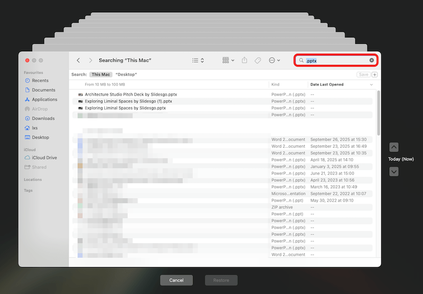Image resolution: width=423 pixels, height=294 pixels.
Task: Select Architecture Studio Pitch Deck file
Action: coord(131,94)
